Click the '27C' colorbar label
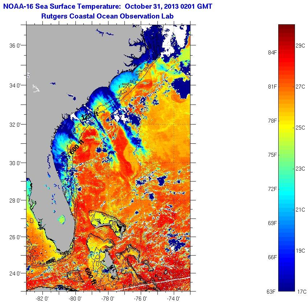Image resolution: width=308 pixels, height=302 pixels. point(300,87)
